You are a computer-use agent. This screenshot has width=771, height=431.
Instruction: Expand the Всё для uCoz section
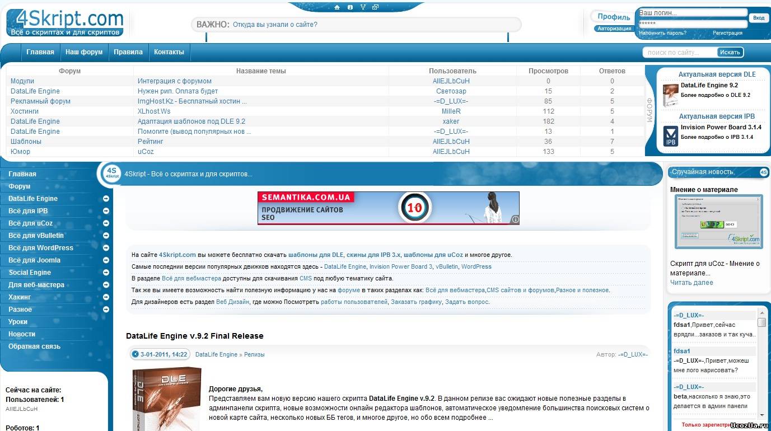(x=106, y=223)
